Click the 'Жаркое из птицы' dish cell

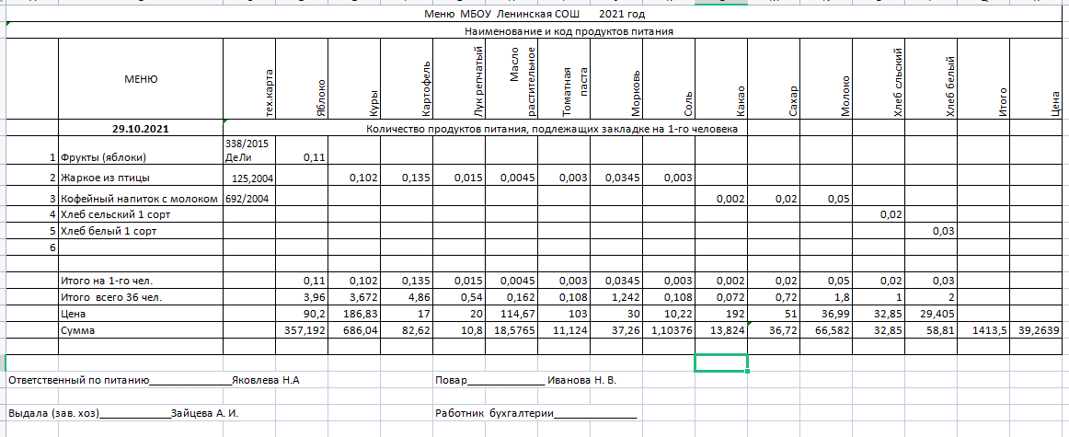[140, 178]
